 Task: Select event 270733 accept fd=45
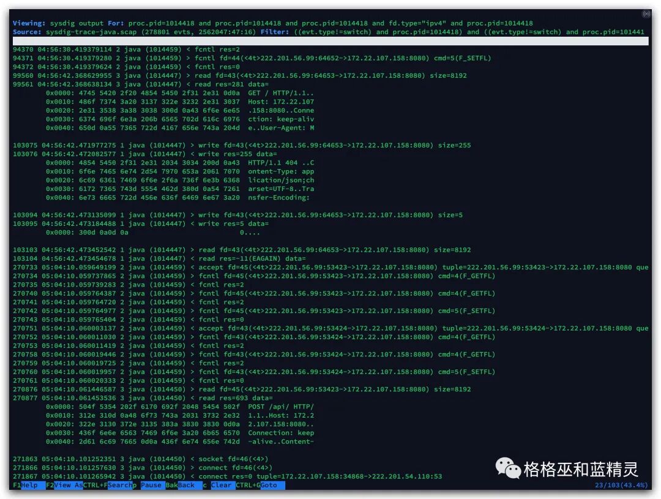point(330,268)
